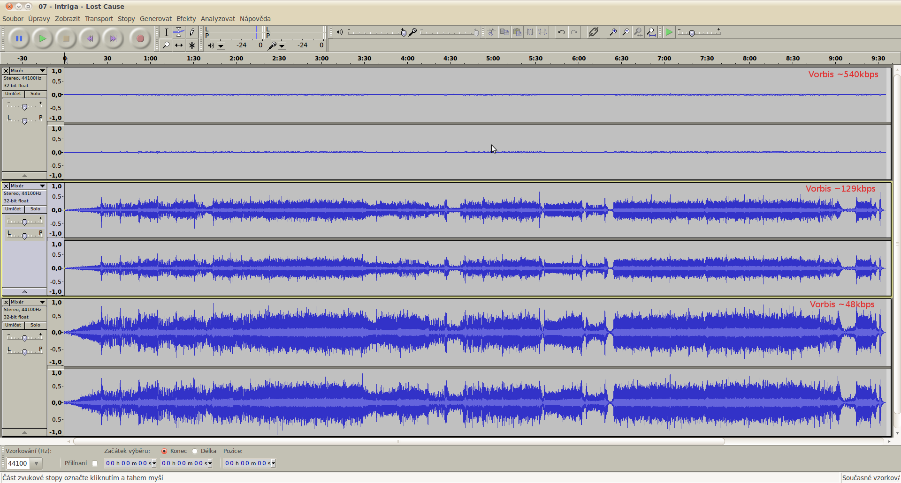The image size is (901, 483).
Task: Select the Envelope tool
Action: 179,32
